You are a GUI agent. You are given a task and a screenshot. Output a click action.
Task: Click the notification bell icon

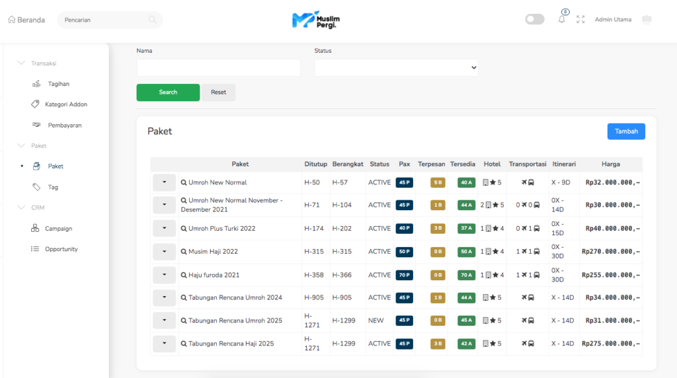click(561, 20)
